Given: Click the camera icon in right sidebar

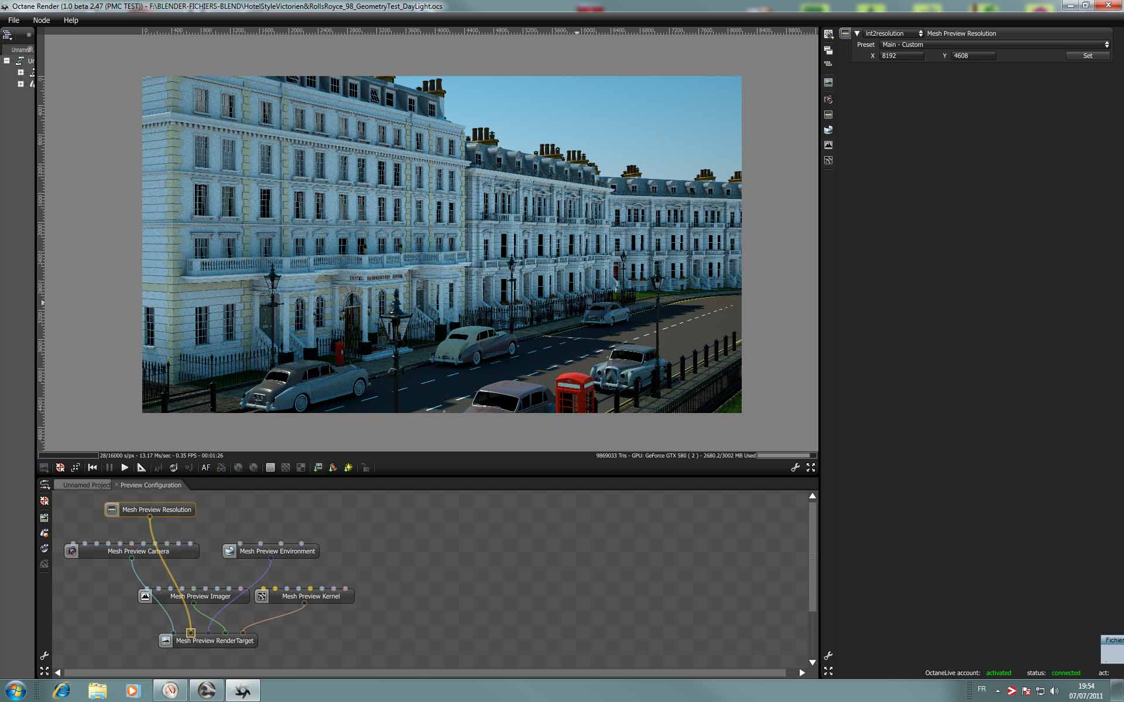Looking at the screenshot, I should (x=828, y=99).
